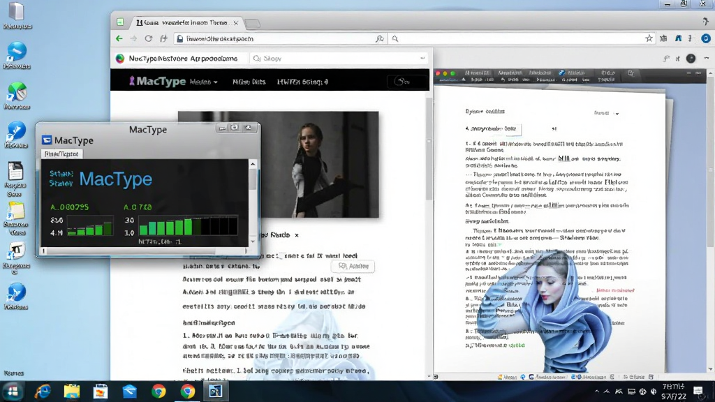Viewport: 715px width, 402px height.
Task: Dismiss the label with x below photo
Action: pos(296,235)
